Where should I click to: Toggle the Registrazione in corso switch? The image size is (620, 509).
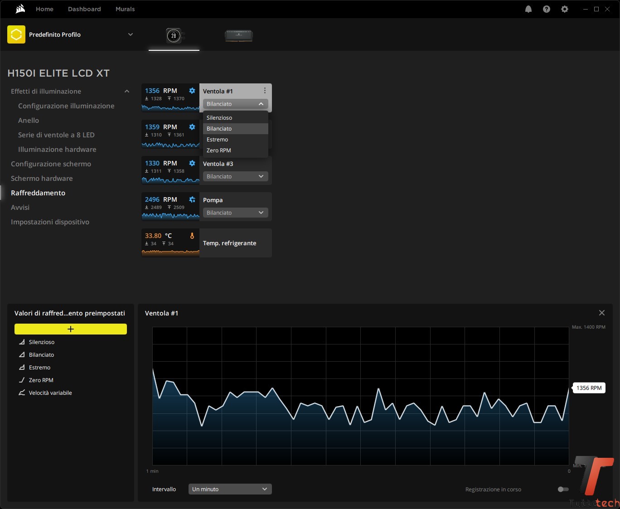(563, 489)
